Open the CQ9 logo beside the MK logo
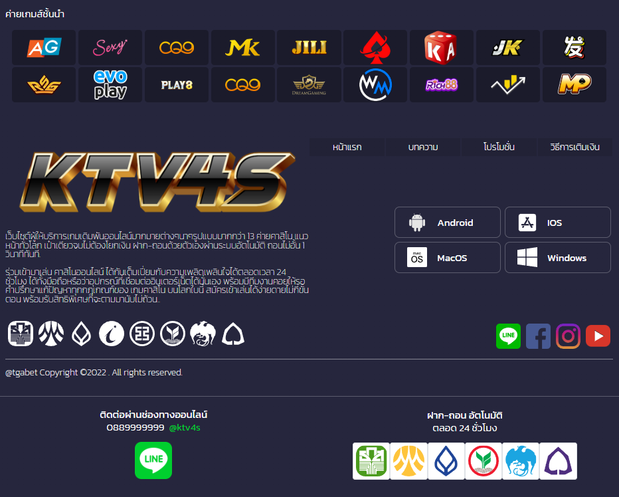 pyautogui.click(x=177, y=47)
